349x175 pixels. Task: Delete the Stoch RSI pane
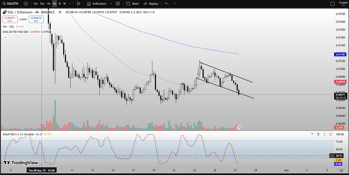pos(318,134)
